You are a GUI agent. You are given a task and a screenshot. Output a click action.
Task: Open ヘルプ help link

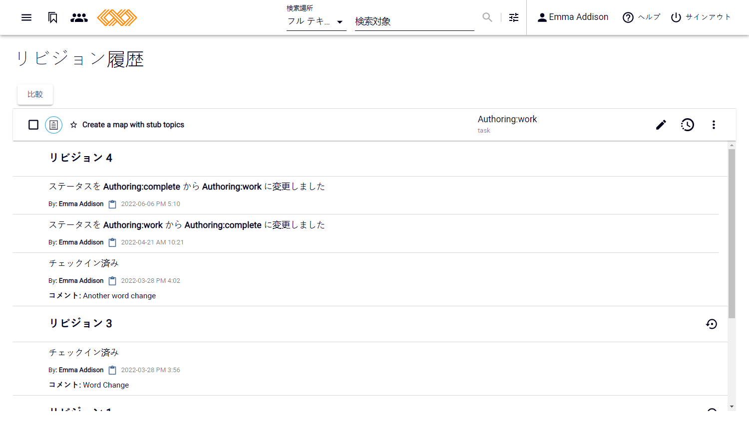pyautogui.click(x=641, y=17)
